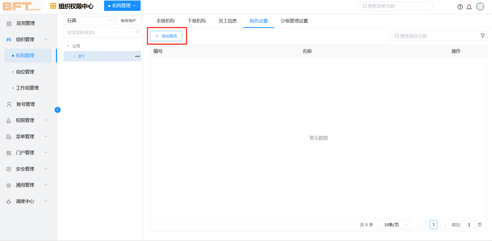Open the BFT node three-dot menu
492x241 pixels.
tap(137, 56)
